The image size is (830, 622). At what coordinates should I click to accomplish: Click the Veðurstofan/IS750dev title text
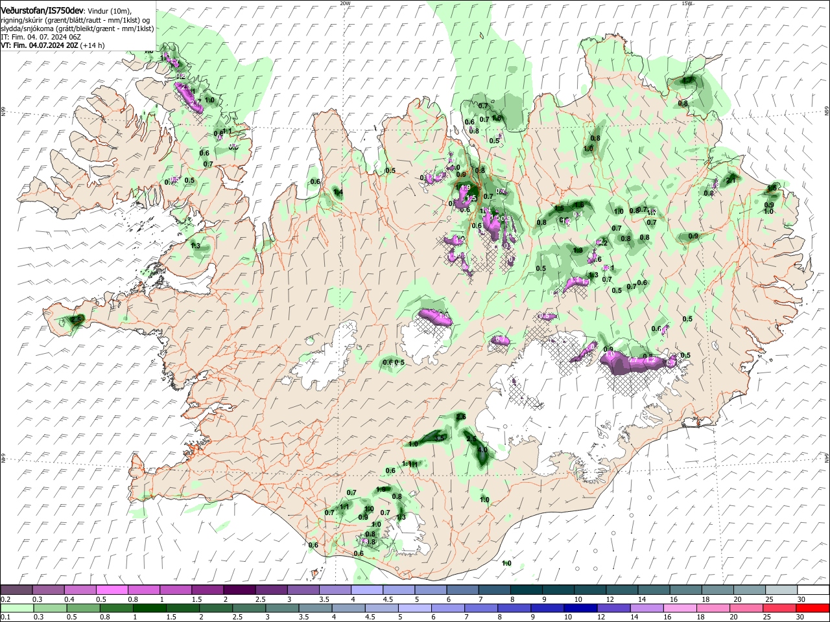(x=42, y=10)
